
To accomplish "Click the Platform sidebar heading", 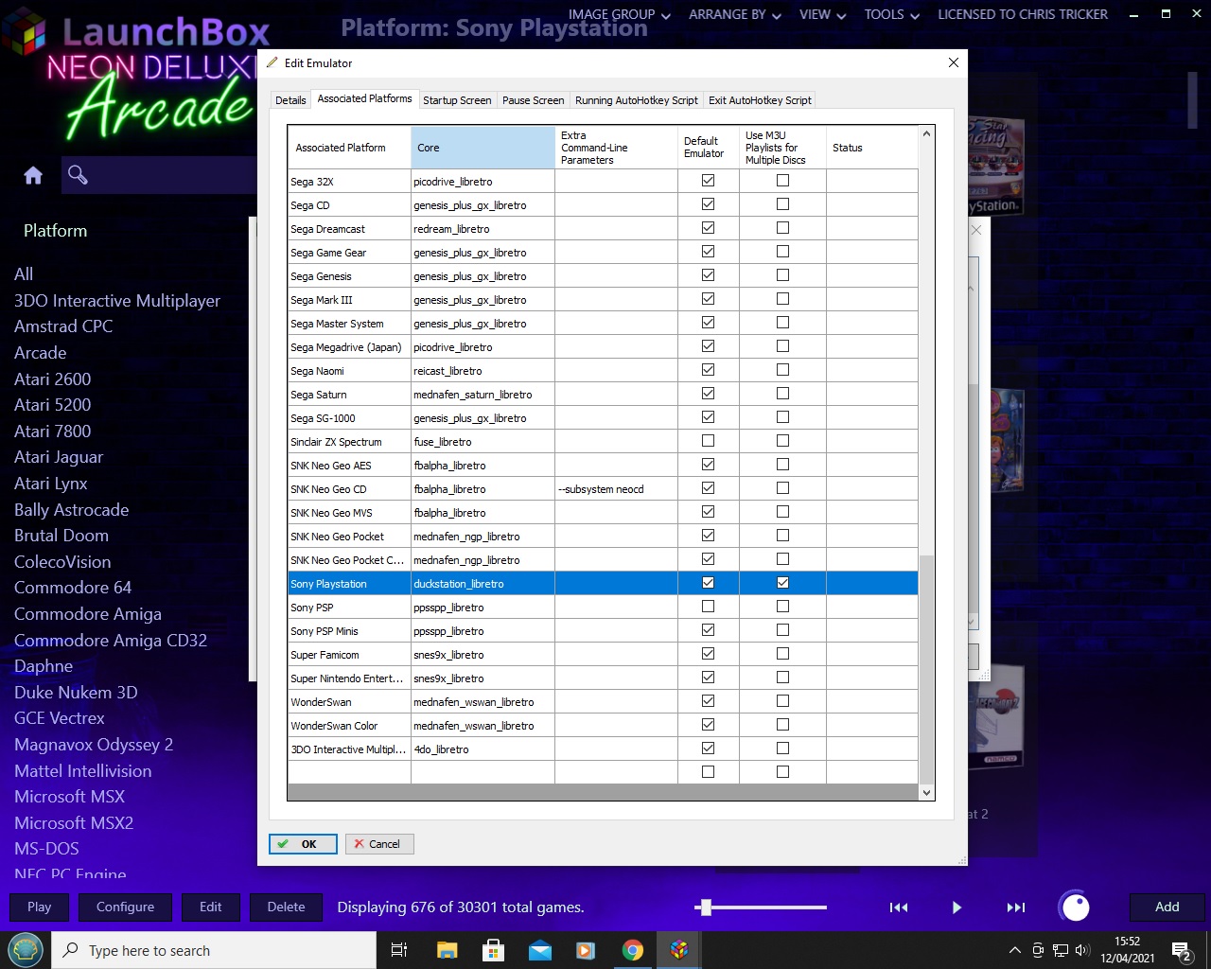I will [55, 231].
